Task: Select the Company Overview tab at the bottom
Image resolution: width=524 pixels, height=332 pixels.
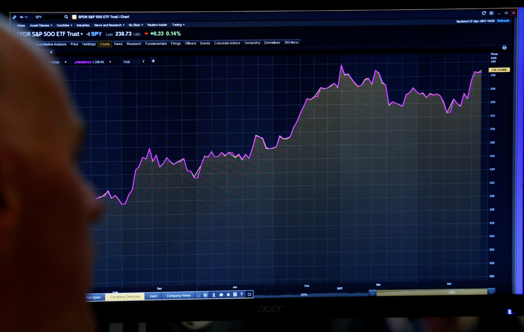Action: [x=125, y=297]
